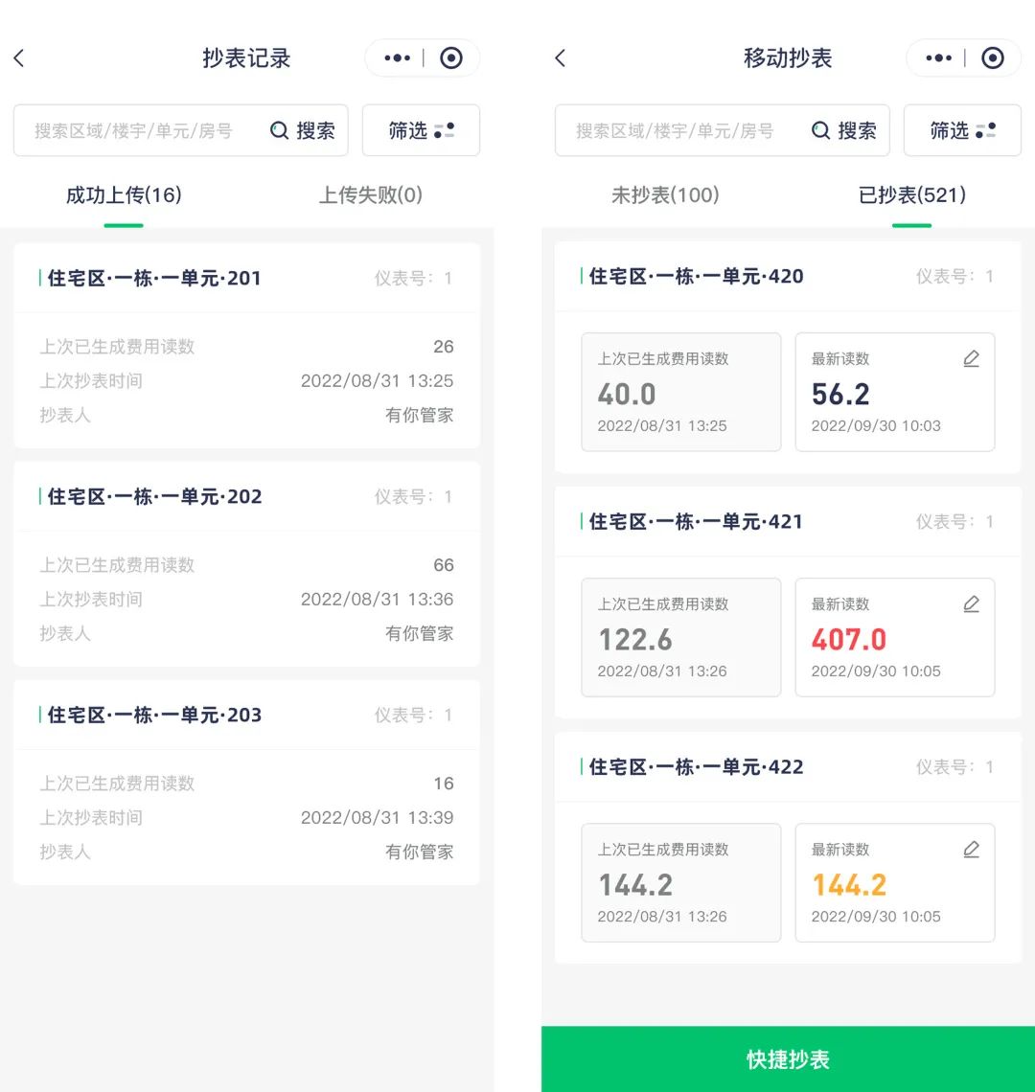Open more options menu on 抄表记录
The width and height of the screenshot is (1035, 1092).
coord(397,58)
